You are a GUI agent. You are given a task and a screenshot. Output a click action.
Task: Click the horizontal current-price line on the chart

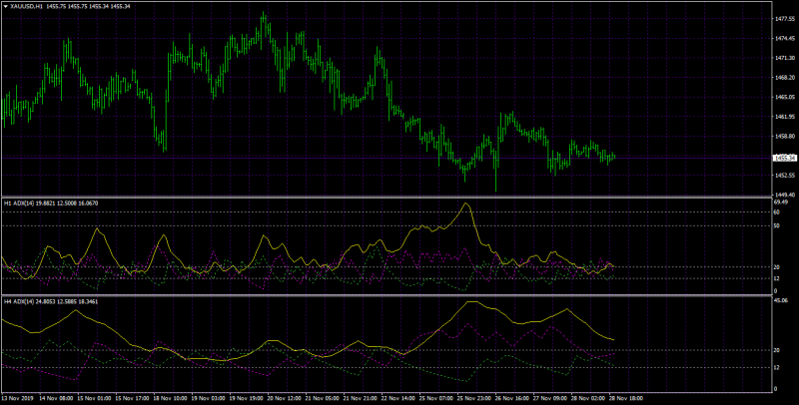click(x=387, y=158)
